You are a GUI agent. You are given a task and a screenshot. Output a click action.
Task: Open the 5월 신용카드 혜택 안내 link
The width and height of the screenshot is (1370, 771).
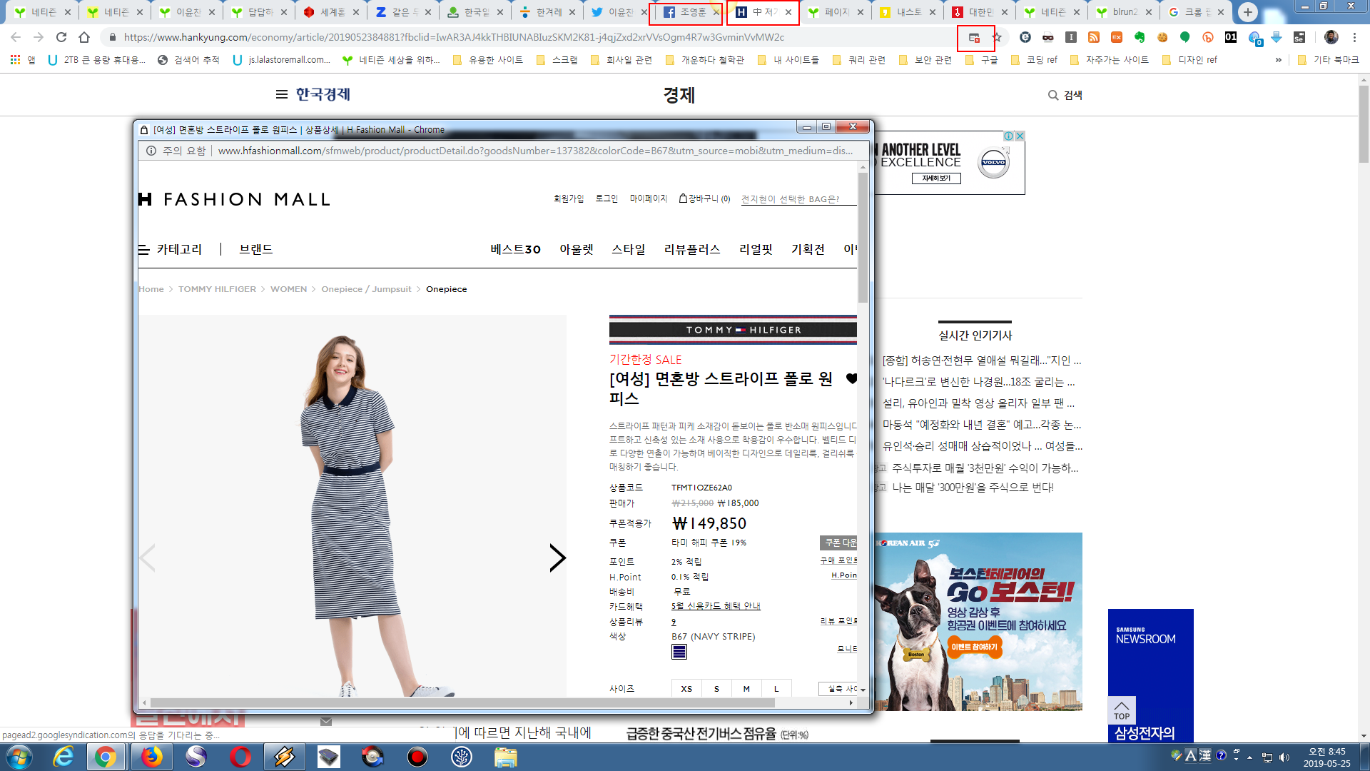[716, 606]
